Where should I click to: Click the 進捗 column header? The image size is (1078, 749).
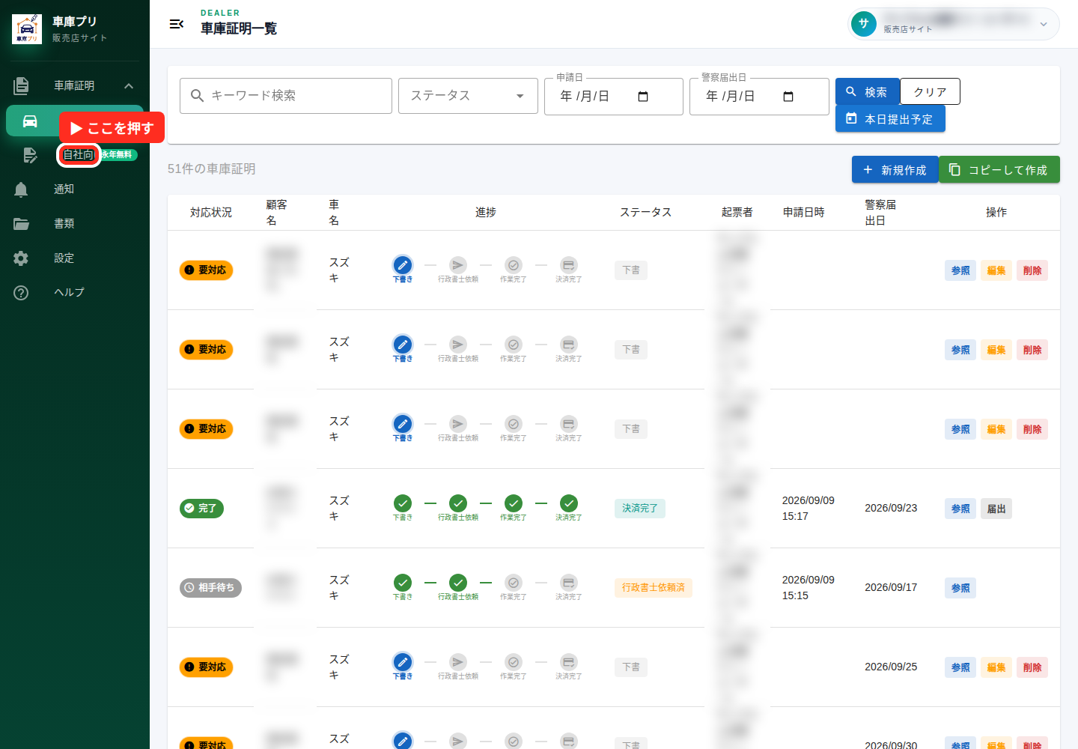pos(486,213)
